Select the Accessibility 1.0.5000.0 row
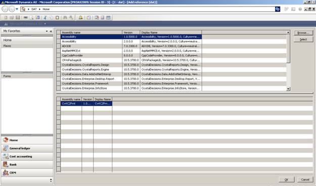Screen dimensions: 316x186 tap(131, 37)
